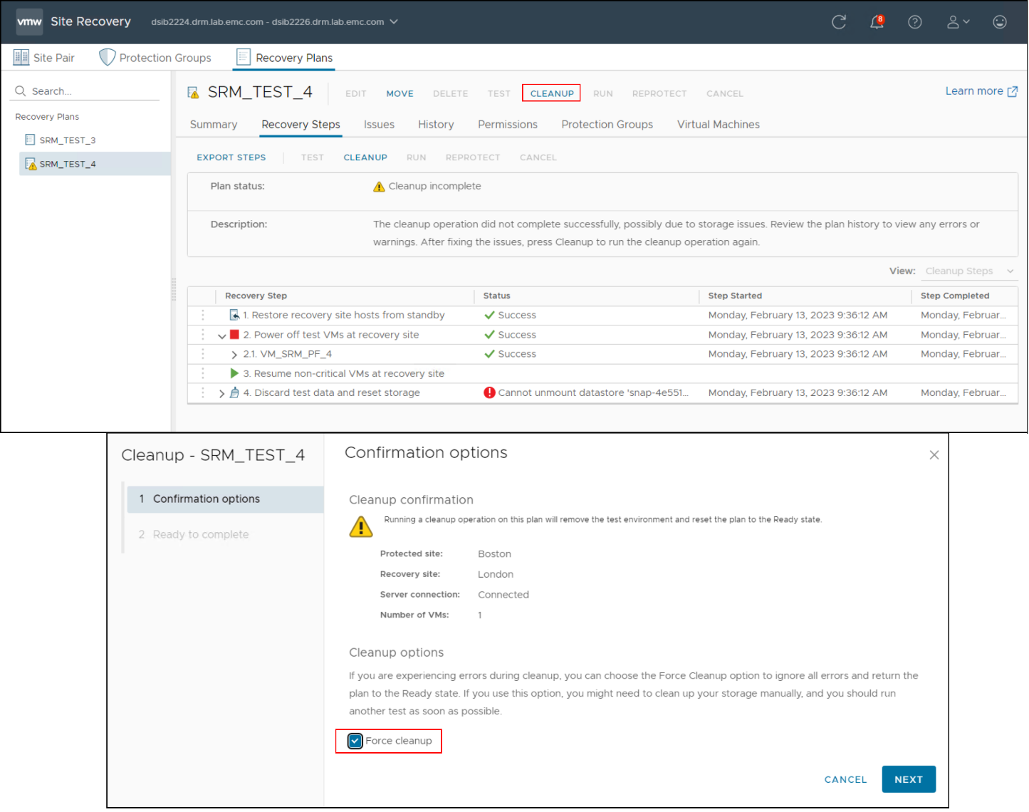Open the Permissions tab

(x=508, y=125)
